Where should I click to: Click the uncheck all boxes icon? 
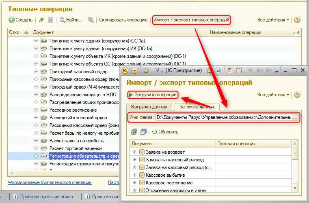(x=143, y=132)
